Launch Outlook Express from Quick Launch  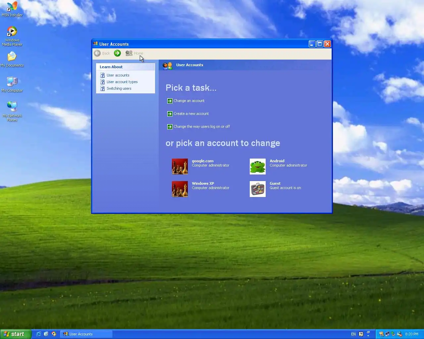click(x=46, y=334)
